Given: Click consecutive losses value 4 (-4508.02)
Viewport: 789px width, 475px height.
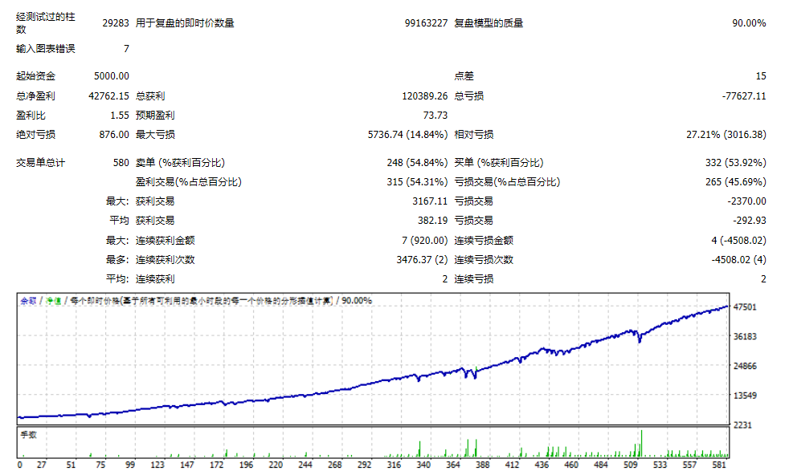Looking at the screenshot, I should [x=738, y=241].
